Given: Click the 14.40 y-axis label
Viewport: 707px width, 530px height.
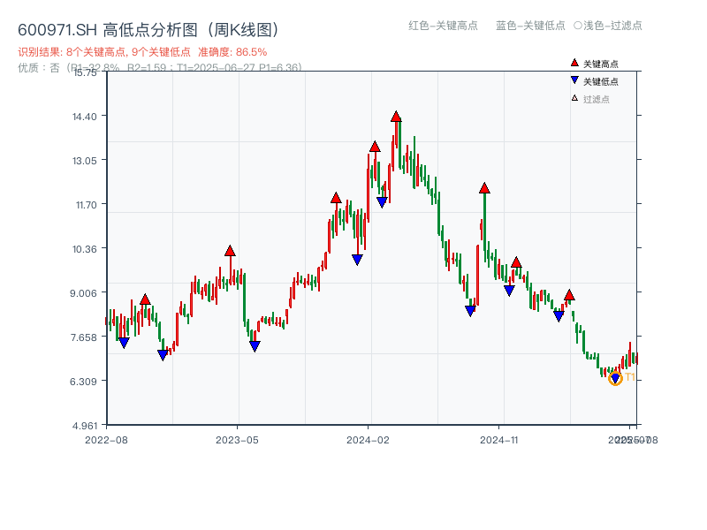Looking at the screenshot, I should [84, 117].
